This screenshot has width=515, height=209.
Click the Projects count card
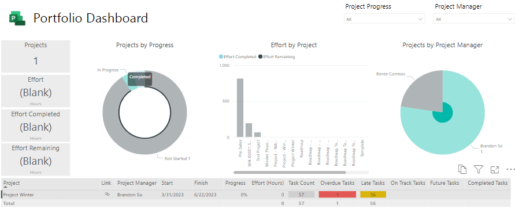(x=35, y=56)
